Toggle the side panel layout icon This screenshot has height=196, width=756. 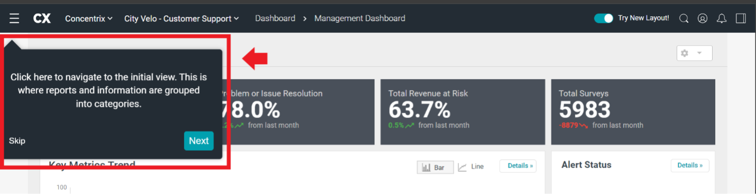coord(741,18)
